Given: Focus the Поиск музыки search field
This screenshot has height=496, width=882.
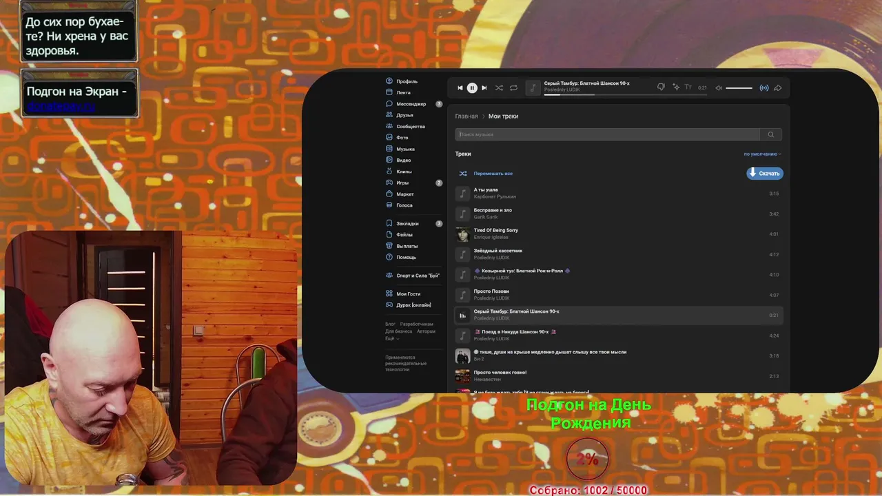Looking at the screenshot, I should [607, 134].
